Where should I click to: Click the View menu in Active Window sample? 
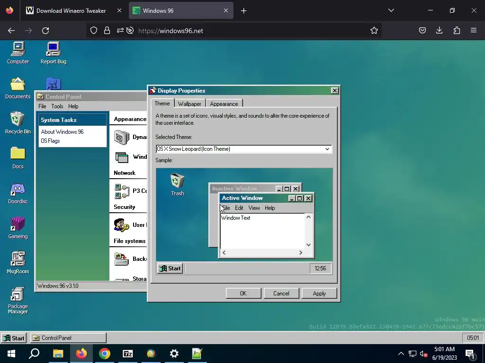pyautogui.click(x=254, y=208)
